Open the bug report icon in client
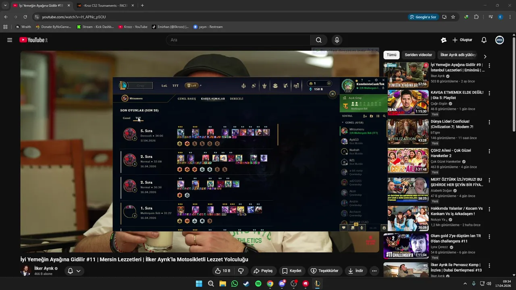Viewport: 516px width, 290px height. [x=384, y=228]
